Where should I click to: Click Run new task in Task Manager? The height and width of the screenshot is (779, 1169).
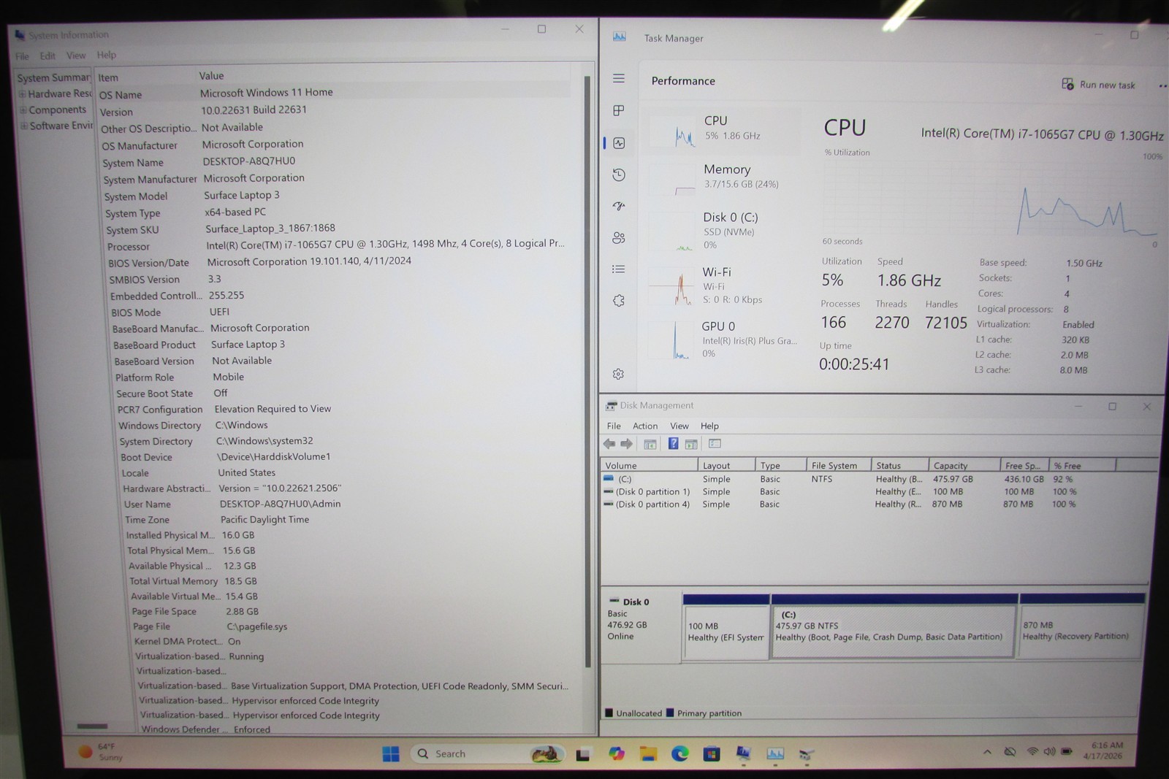point(1098,85)
